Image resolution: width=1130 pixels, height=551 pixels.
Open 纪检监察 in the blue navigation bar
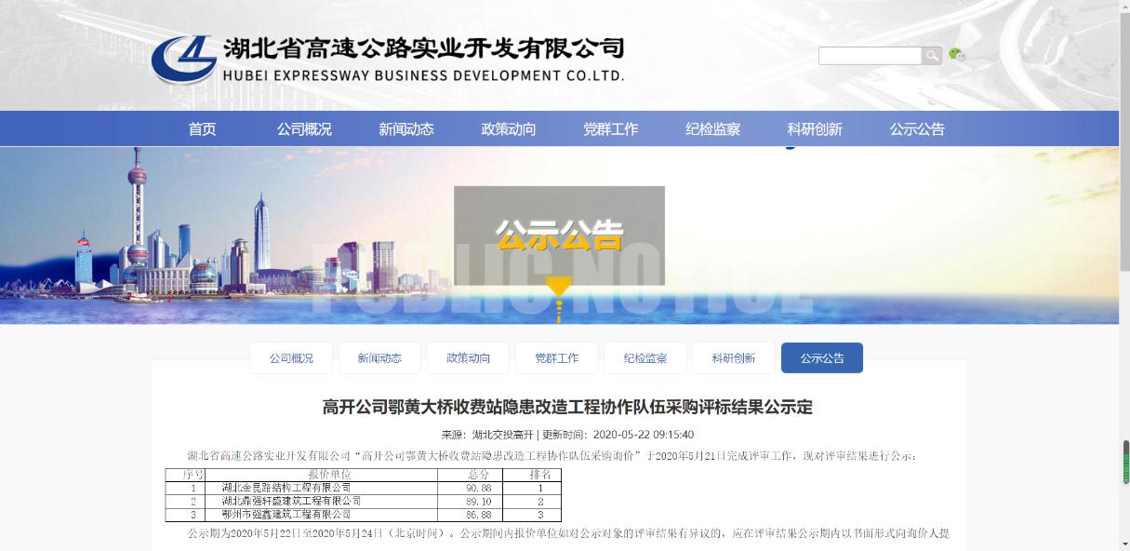tap(713, 129)
